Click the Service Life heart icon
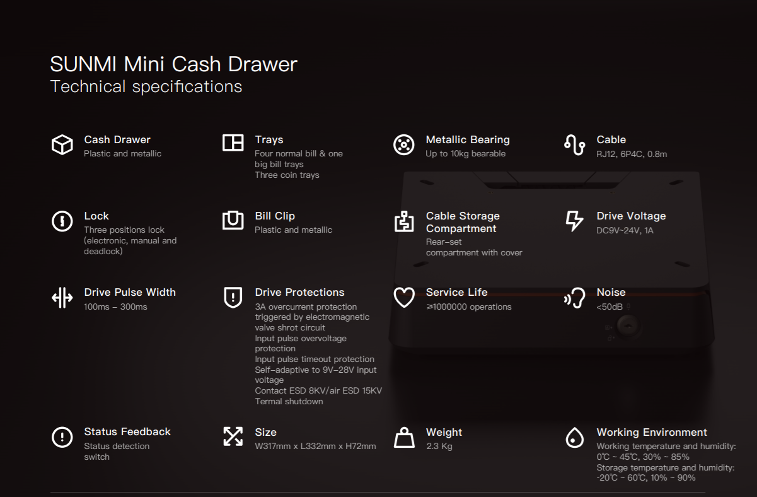757x497 pixels. coord(403,297)
